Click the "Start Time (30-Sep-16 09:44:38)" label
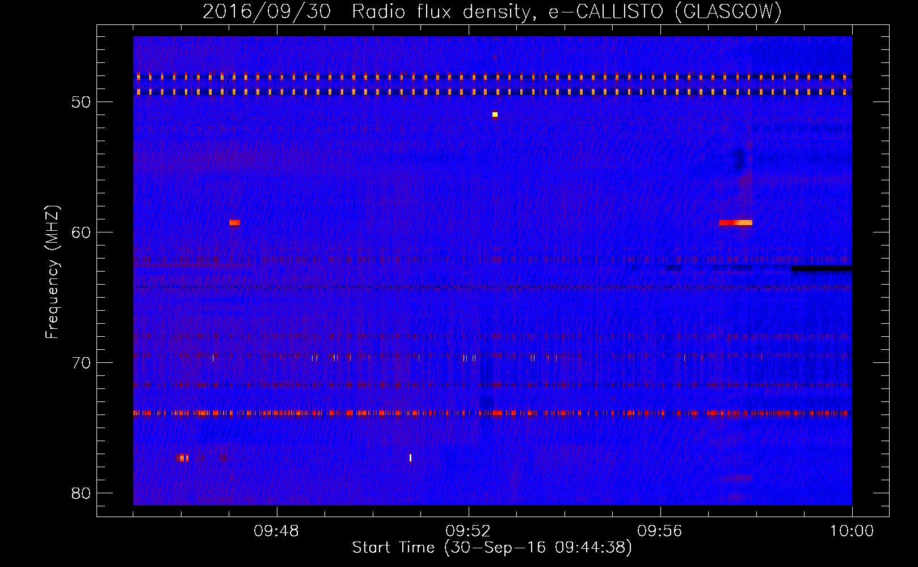This screenshot has width=918, height=567. tap(492, 548)
